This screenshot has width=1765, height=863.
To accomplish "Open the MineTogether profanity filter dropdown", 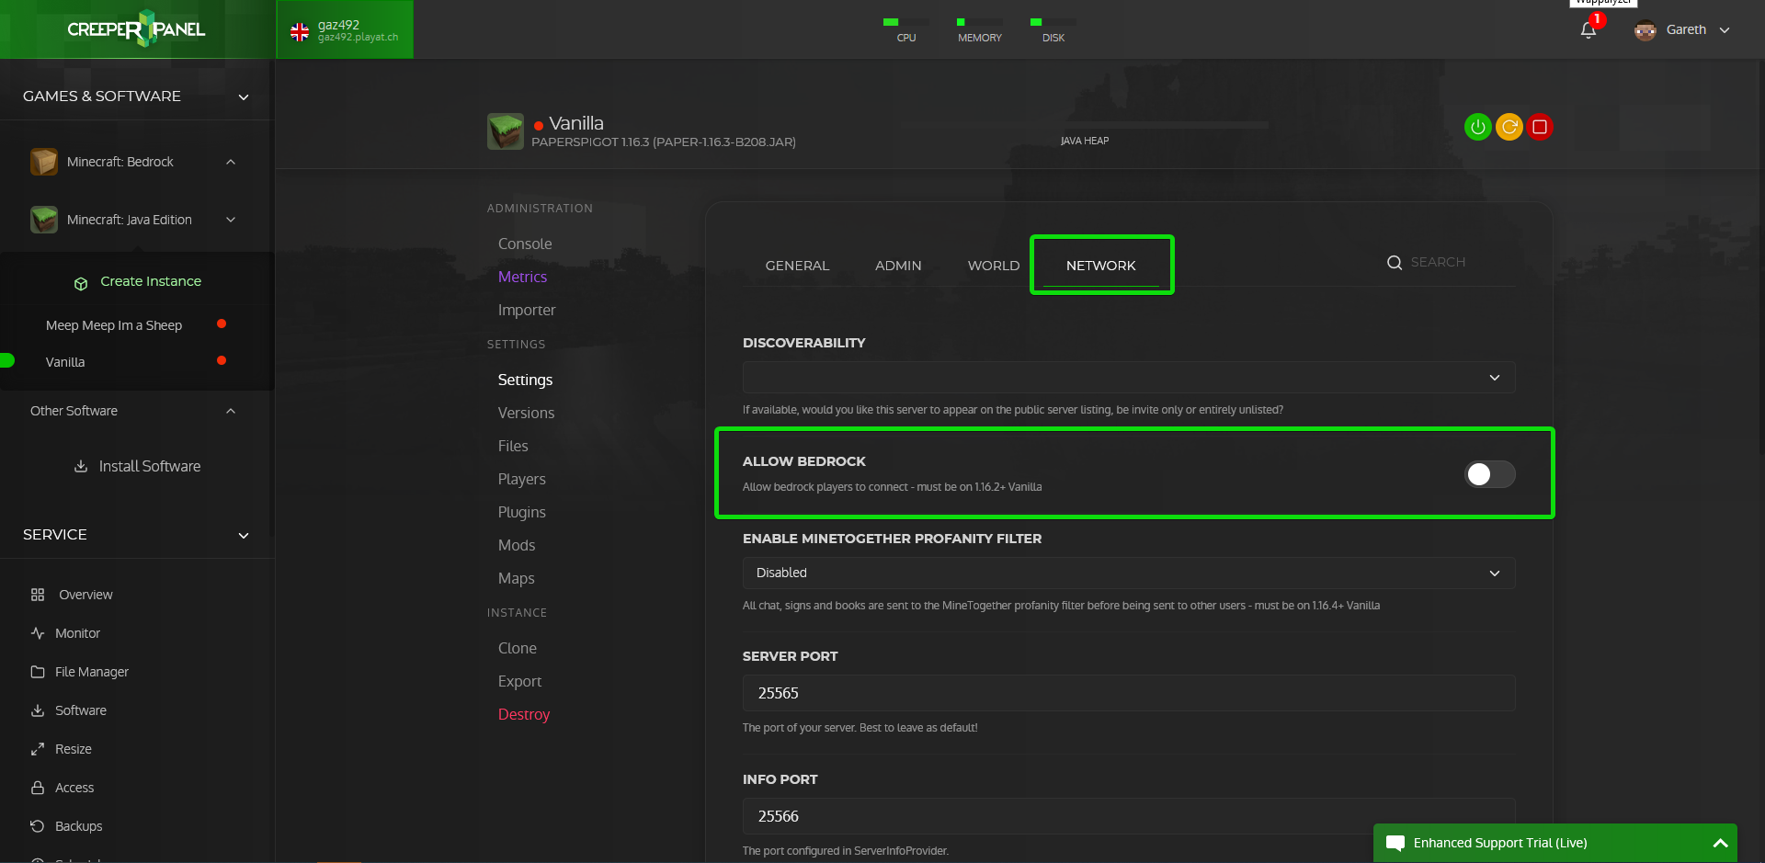I will point(1129,573).
